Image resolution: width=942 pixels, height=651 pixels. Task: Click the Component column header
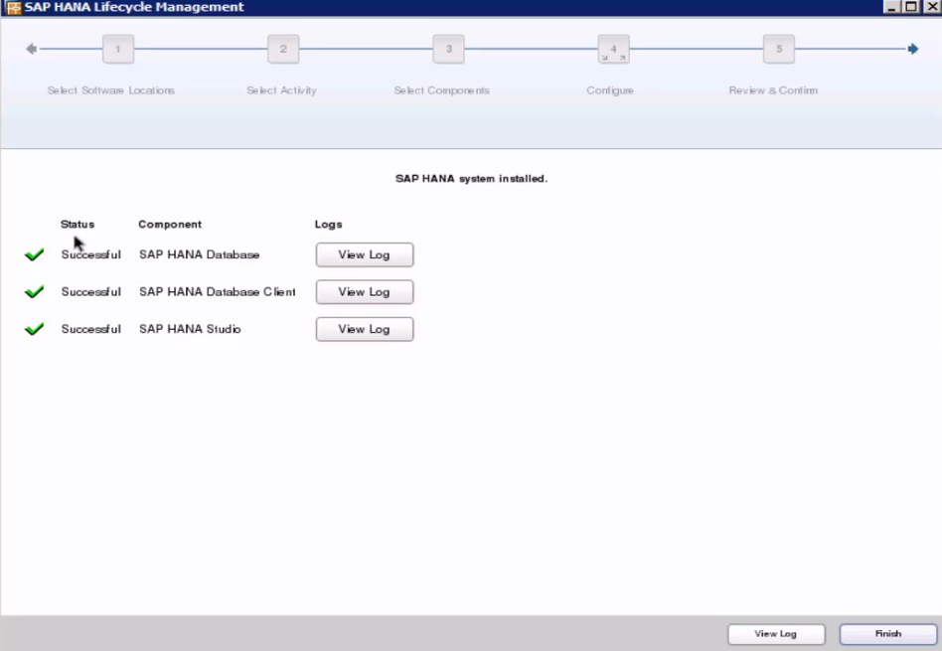point(170,225)
